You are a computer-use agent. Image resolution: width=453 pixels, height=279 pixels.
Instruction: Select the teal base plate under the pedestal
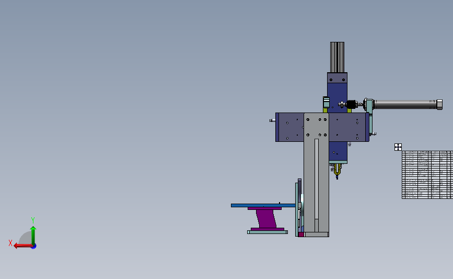point(268,232)
